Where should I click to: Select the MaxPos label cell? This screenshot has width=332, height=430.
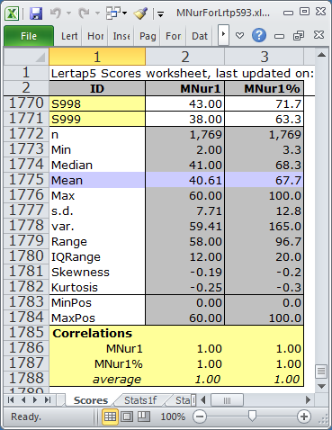pos(97,318)
